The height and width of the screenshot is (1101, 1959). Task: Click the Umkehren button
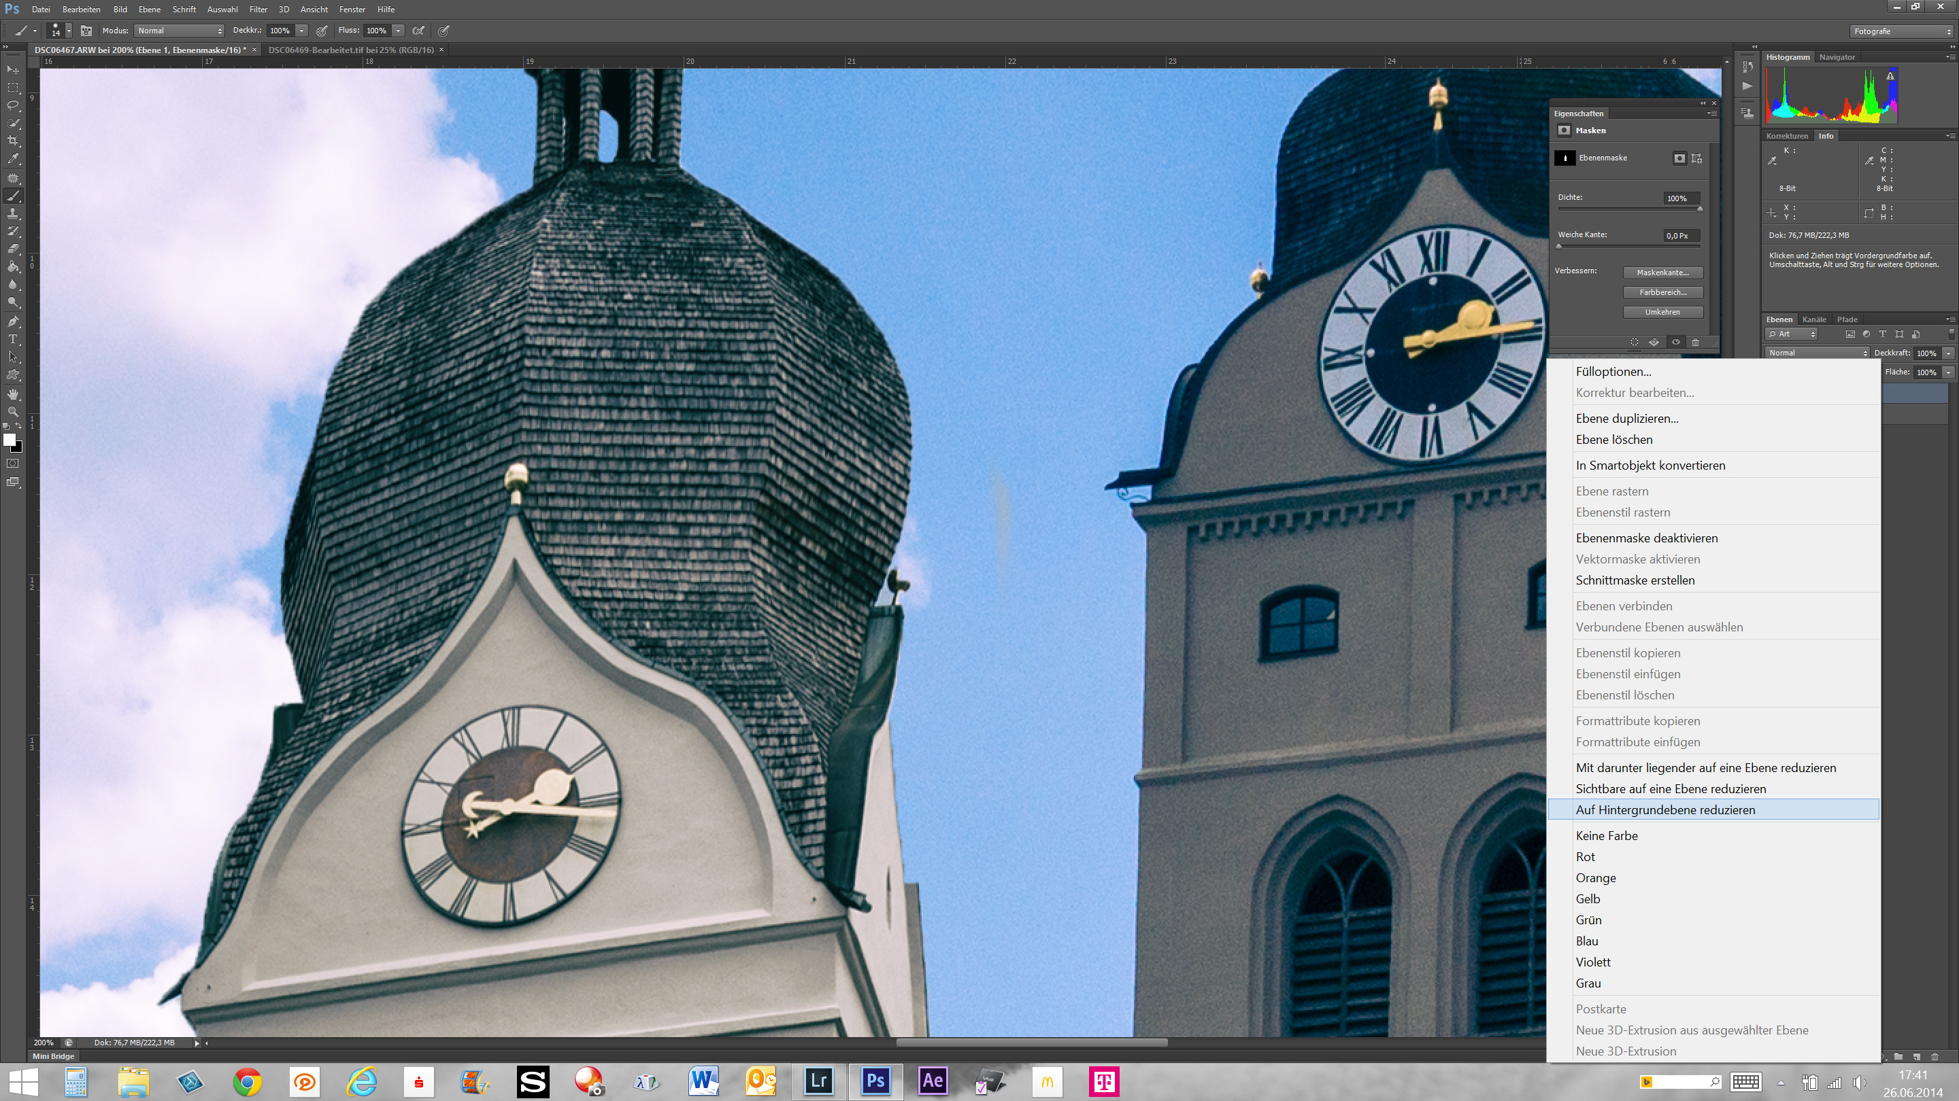[1662, 313]
